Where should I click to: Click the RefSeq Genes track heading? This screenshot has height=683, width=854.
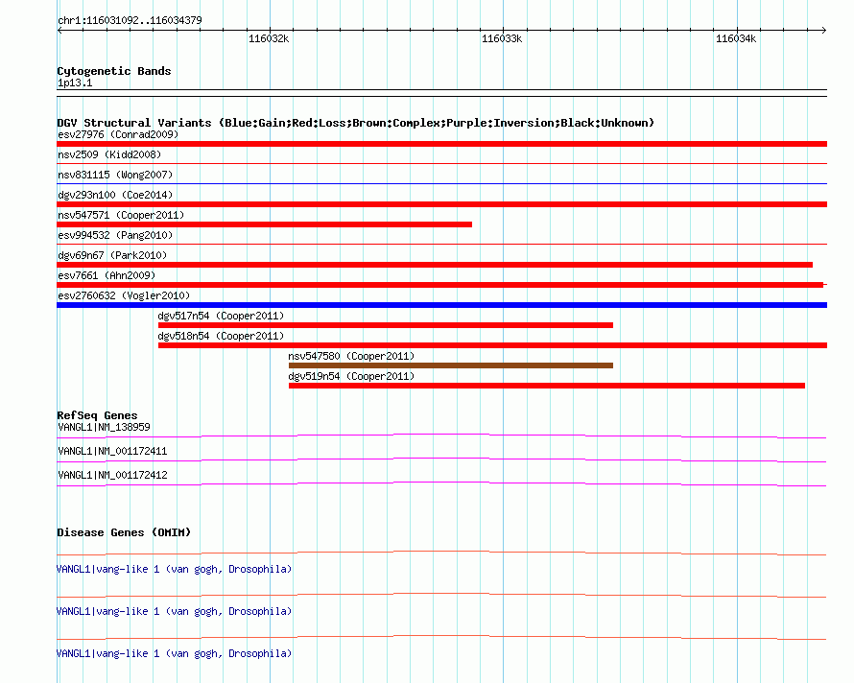pos(97,415)
